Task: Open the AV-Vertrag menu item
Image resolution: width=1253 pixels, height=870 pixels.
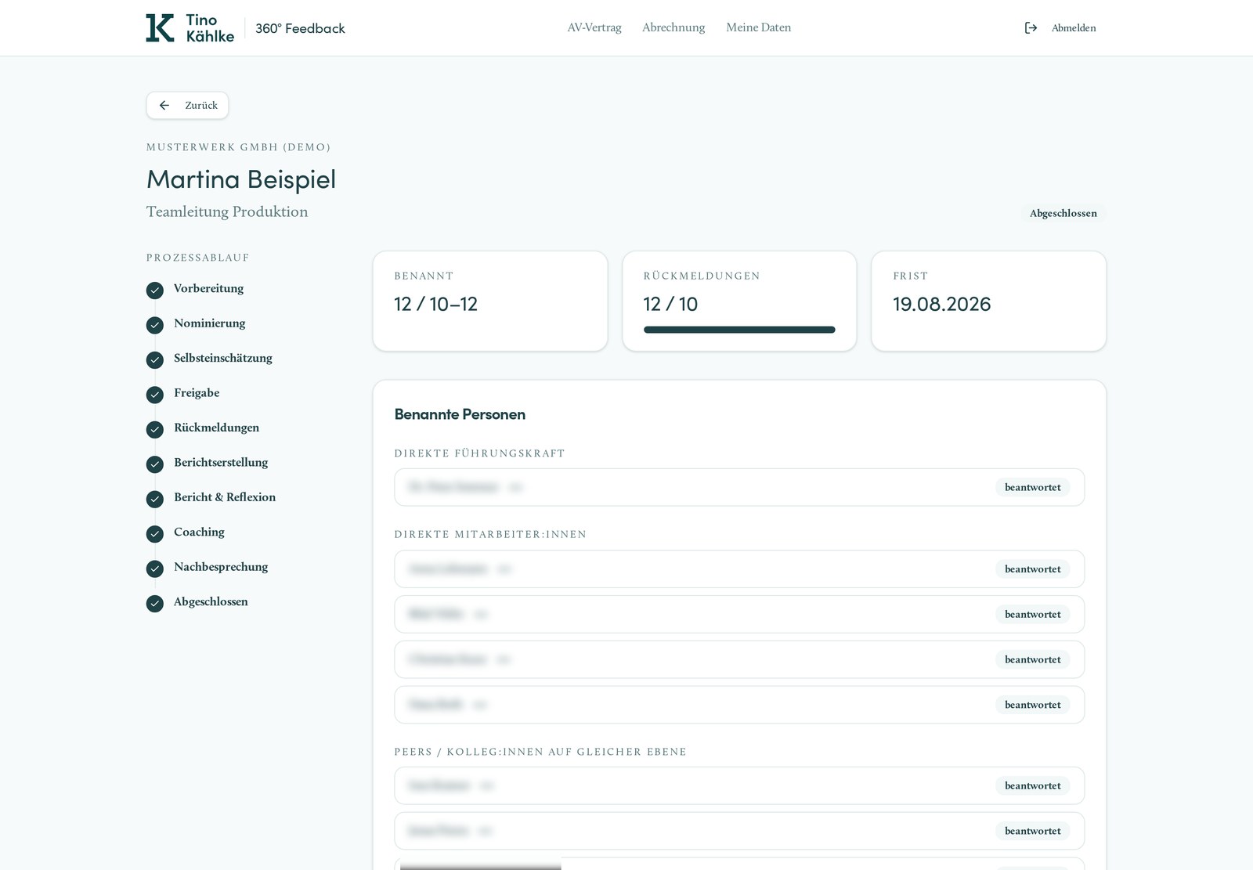Action: tap(594, 27)
